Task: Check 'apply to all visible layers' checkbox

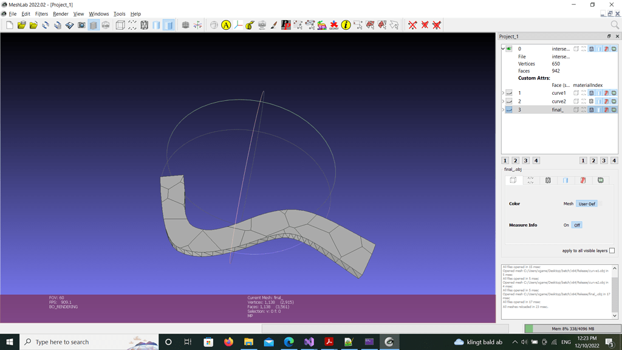Action: pos(612,250)
